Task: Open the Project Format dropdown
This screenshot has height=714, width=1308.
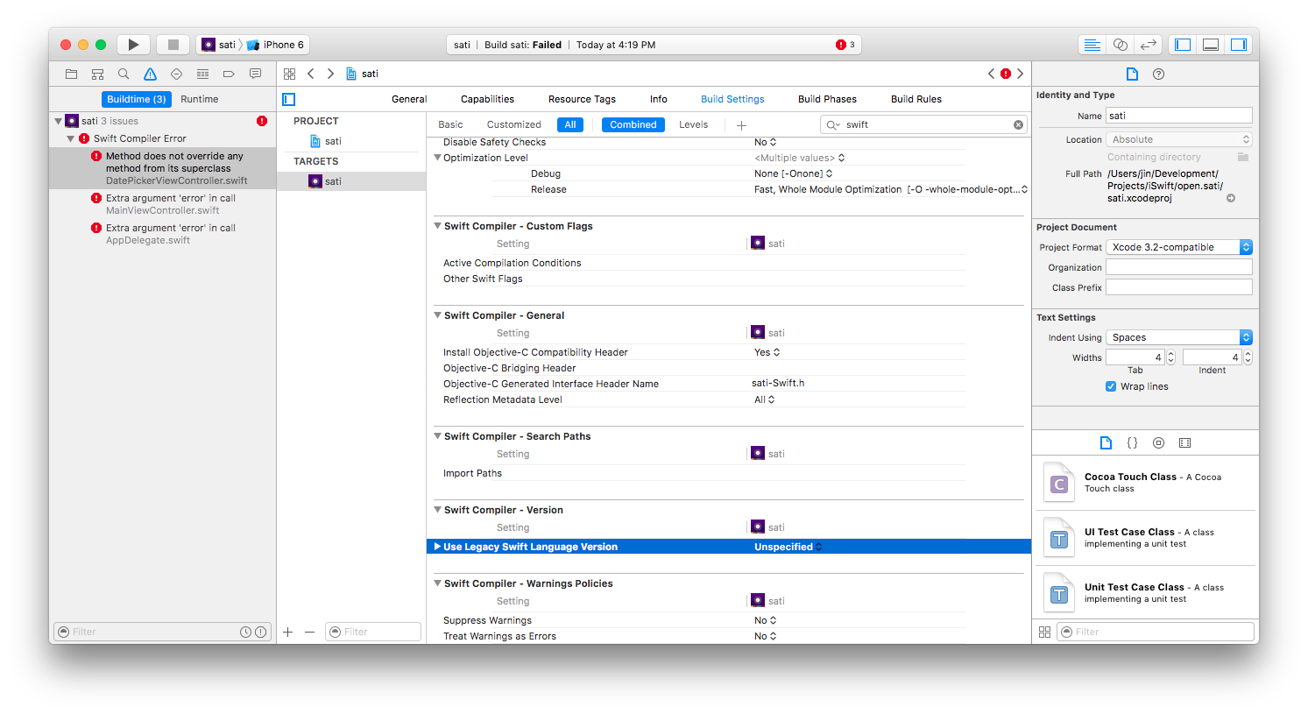Action: [x=1179, y=247]
